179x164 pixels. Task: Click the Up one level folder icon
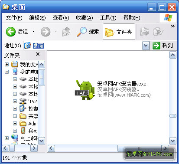(66, 32)
